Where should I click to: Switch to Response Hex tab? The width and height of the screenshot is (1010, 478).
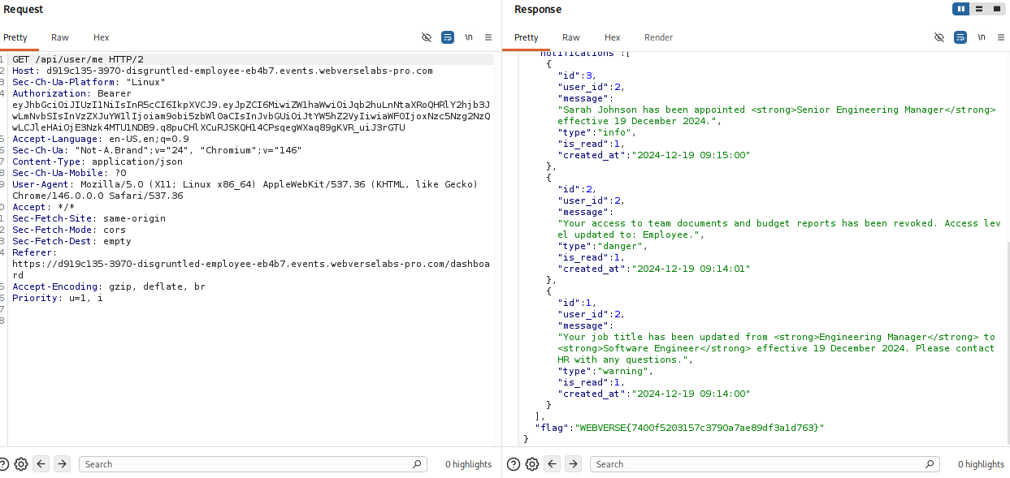(612, 37)
